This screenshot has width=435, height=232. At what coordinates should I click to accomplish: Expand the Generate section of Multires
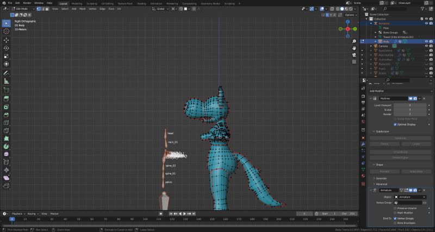380,178
